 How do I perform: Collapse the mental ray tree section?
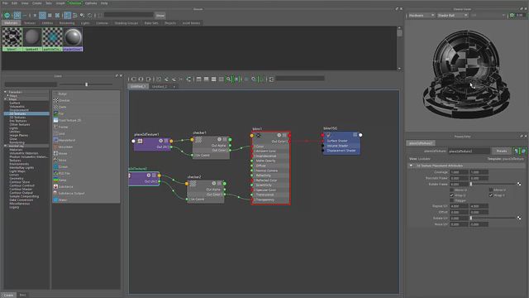tap(5, 146)
